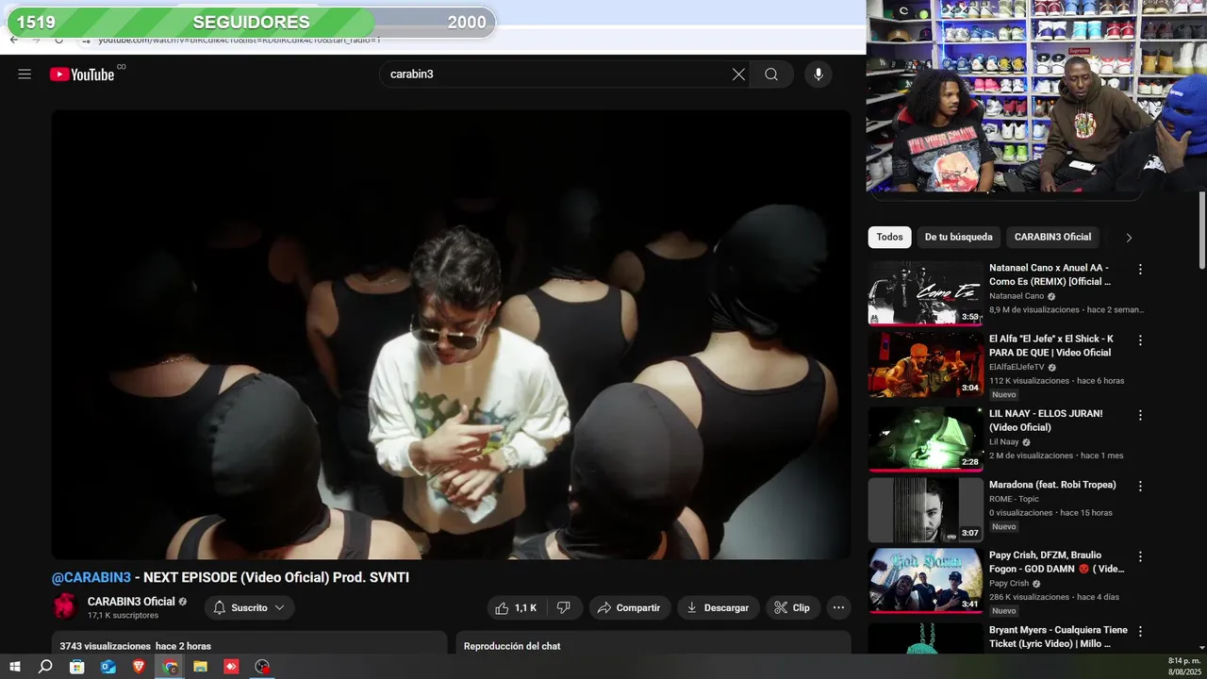Open the Maradona video thumbnail

pos(925,510)
